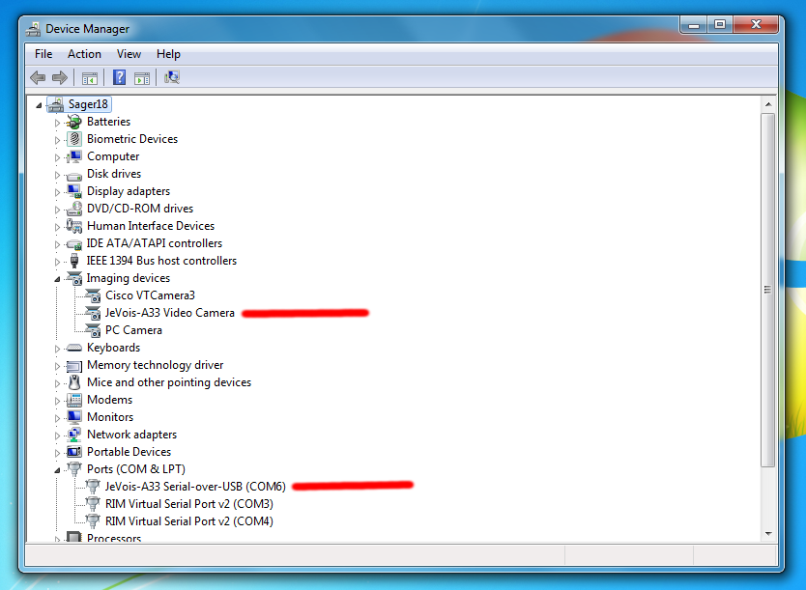Expand the Display adapters node
The image size is (806, 590).
click(58, 192)
